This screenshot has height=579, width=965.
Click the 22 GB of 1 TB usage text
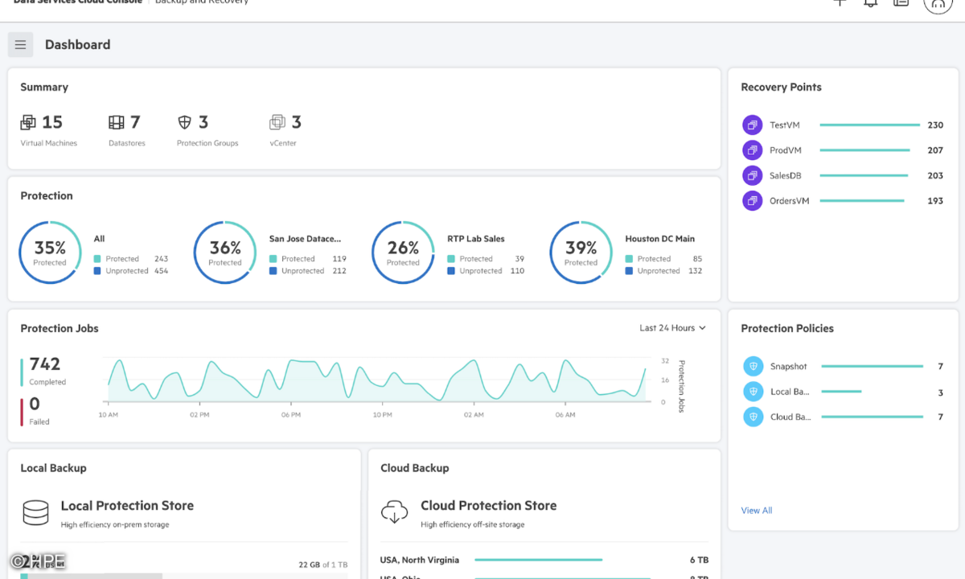(x=323, y=565)
